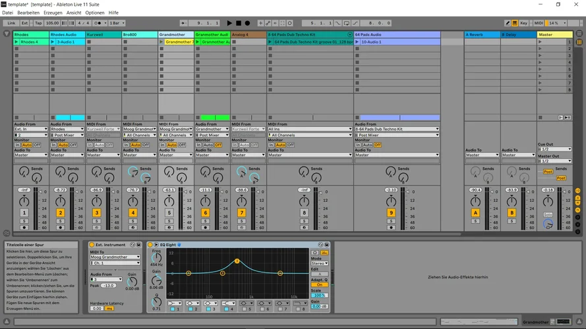Click the Follow playback icon
The image size is (586, 329).
pos(183,23)
